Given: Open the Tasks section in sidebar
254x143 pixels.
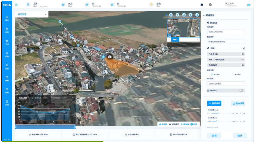Looking at the screenshot, I should point(7,30).
